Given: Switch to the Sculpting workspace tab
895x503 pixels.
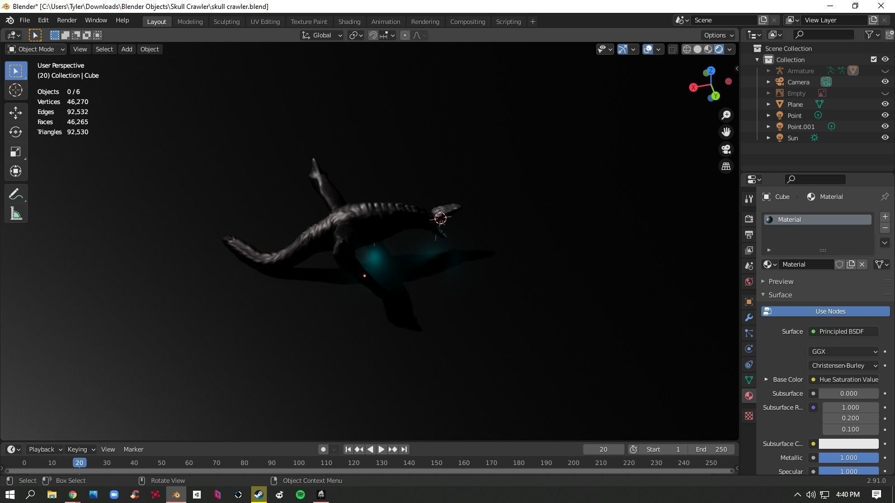Looking at the screenshot, I should [x=227, y=21].
